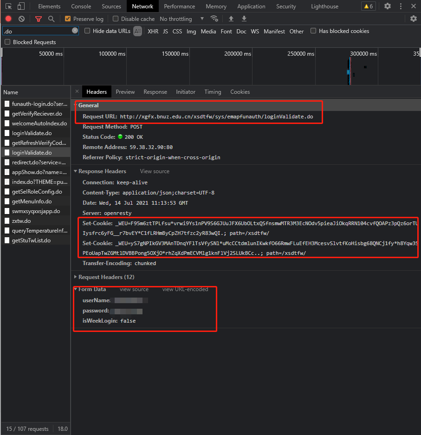Image resolution: width=421 pixels, height=435 pixels.
Task: Open the No throttling dropdown
Action: point(181,19)
